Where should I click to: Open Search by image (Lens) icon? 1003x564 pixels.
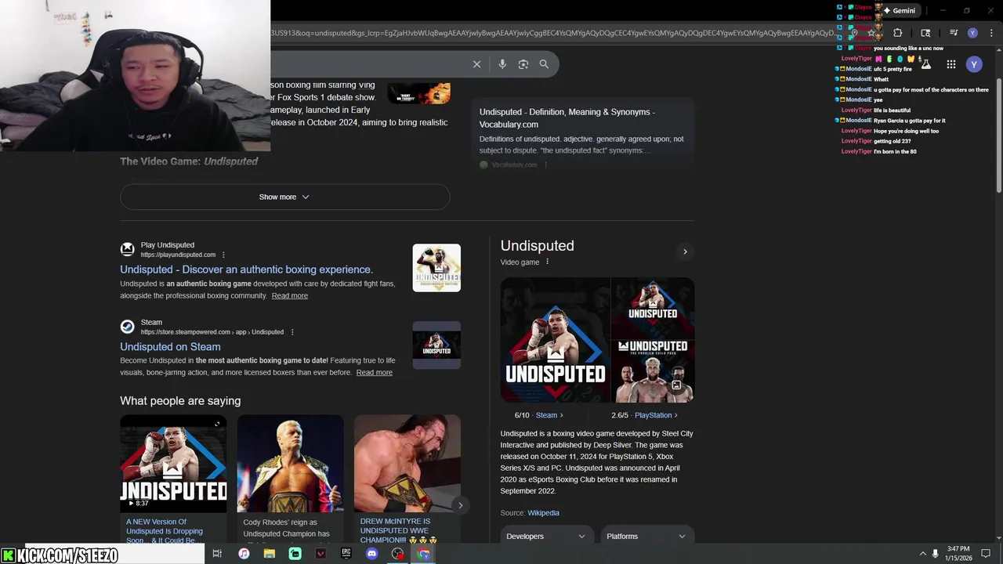[x=523, y=64]
